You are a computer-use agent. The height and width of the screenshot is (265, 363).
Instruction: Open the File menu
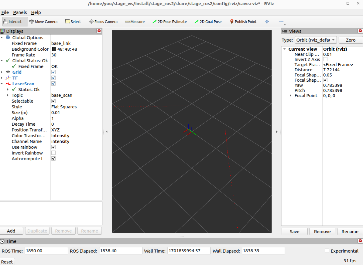tap(5, 12)
